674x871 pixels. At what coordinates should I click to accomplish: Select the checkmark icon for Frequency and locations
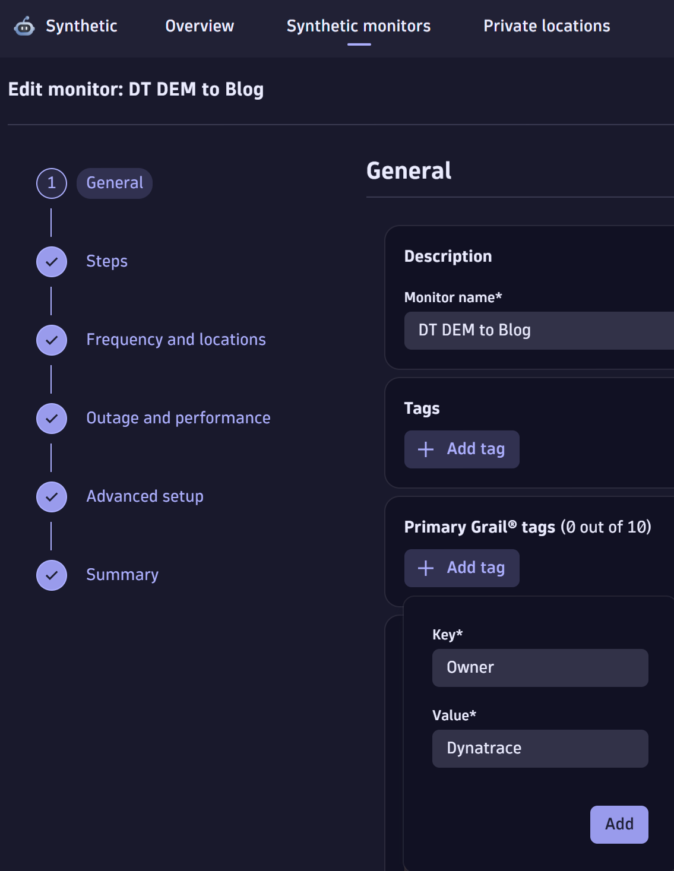[51, 340]
